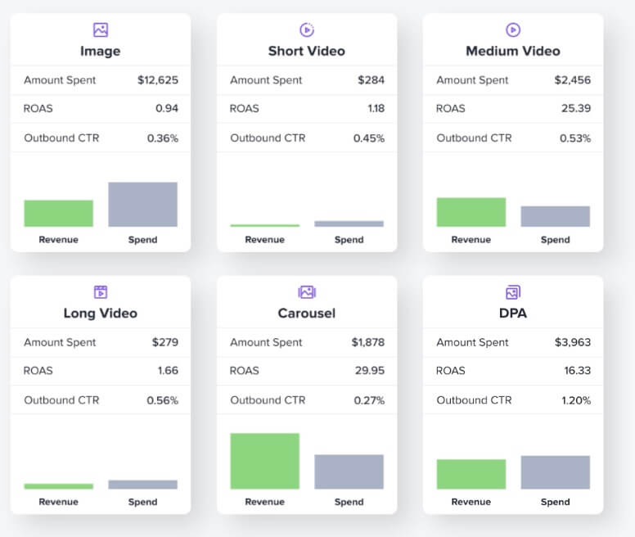Click the Medium Video play icon
This screenshot has width=635, height=537.
(x=513, y=29)
